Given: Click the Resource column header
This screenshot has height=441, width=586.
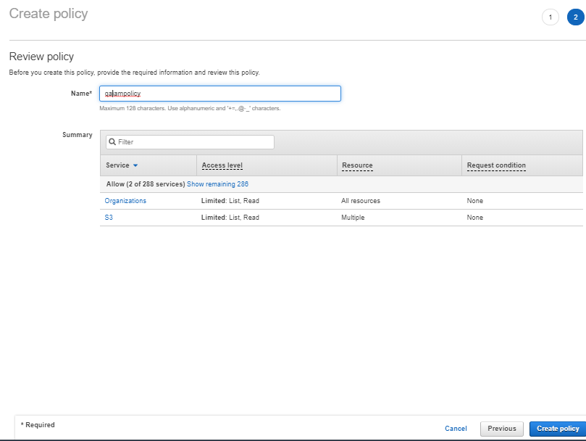Looking at the screenshot, I should point(357,165).
